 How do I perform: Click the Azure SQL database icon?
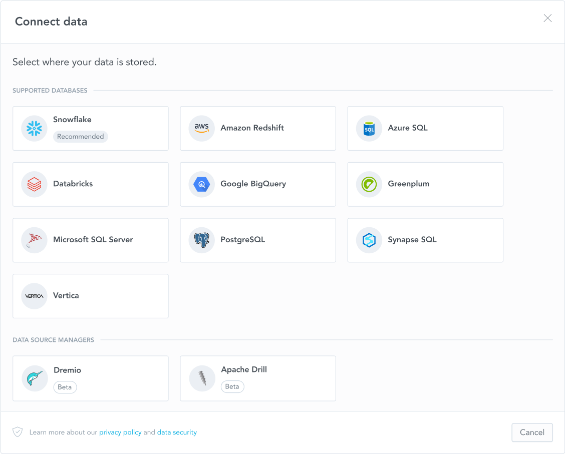(369, 128)
